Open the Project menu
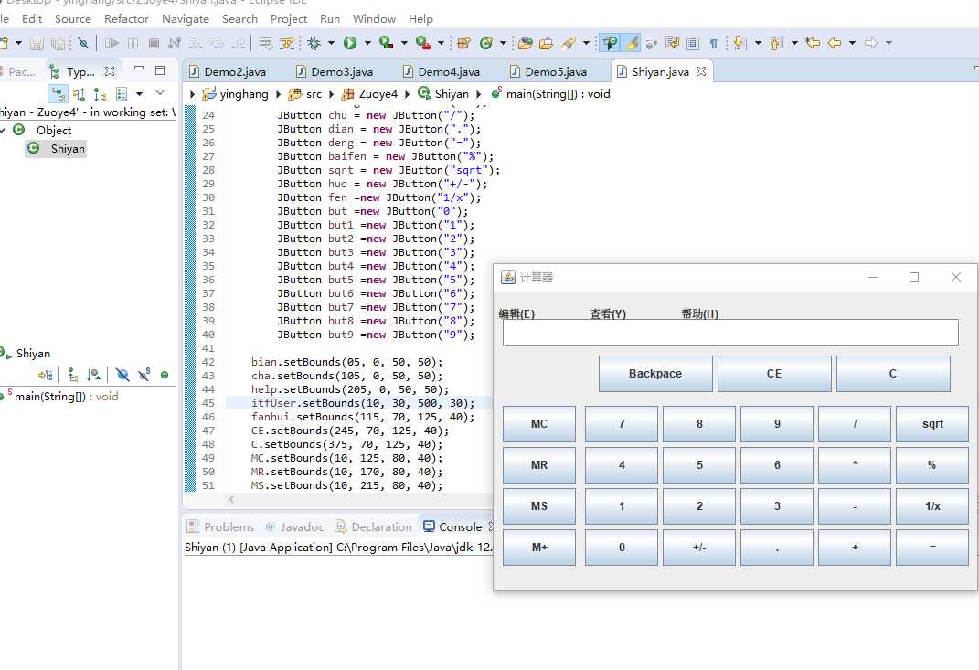Image resolution: width=979 pixels, height=670 pixels. pyautogui.click(x=289, y=18)
